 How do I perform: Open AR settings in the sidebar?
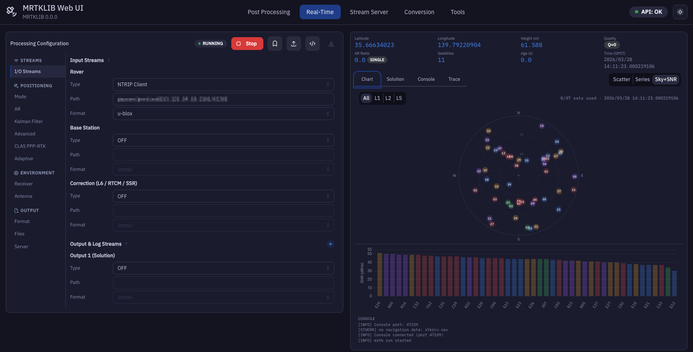point(38,109)
